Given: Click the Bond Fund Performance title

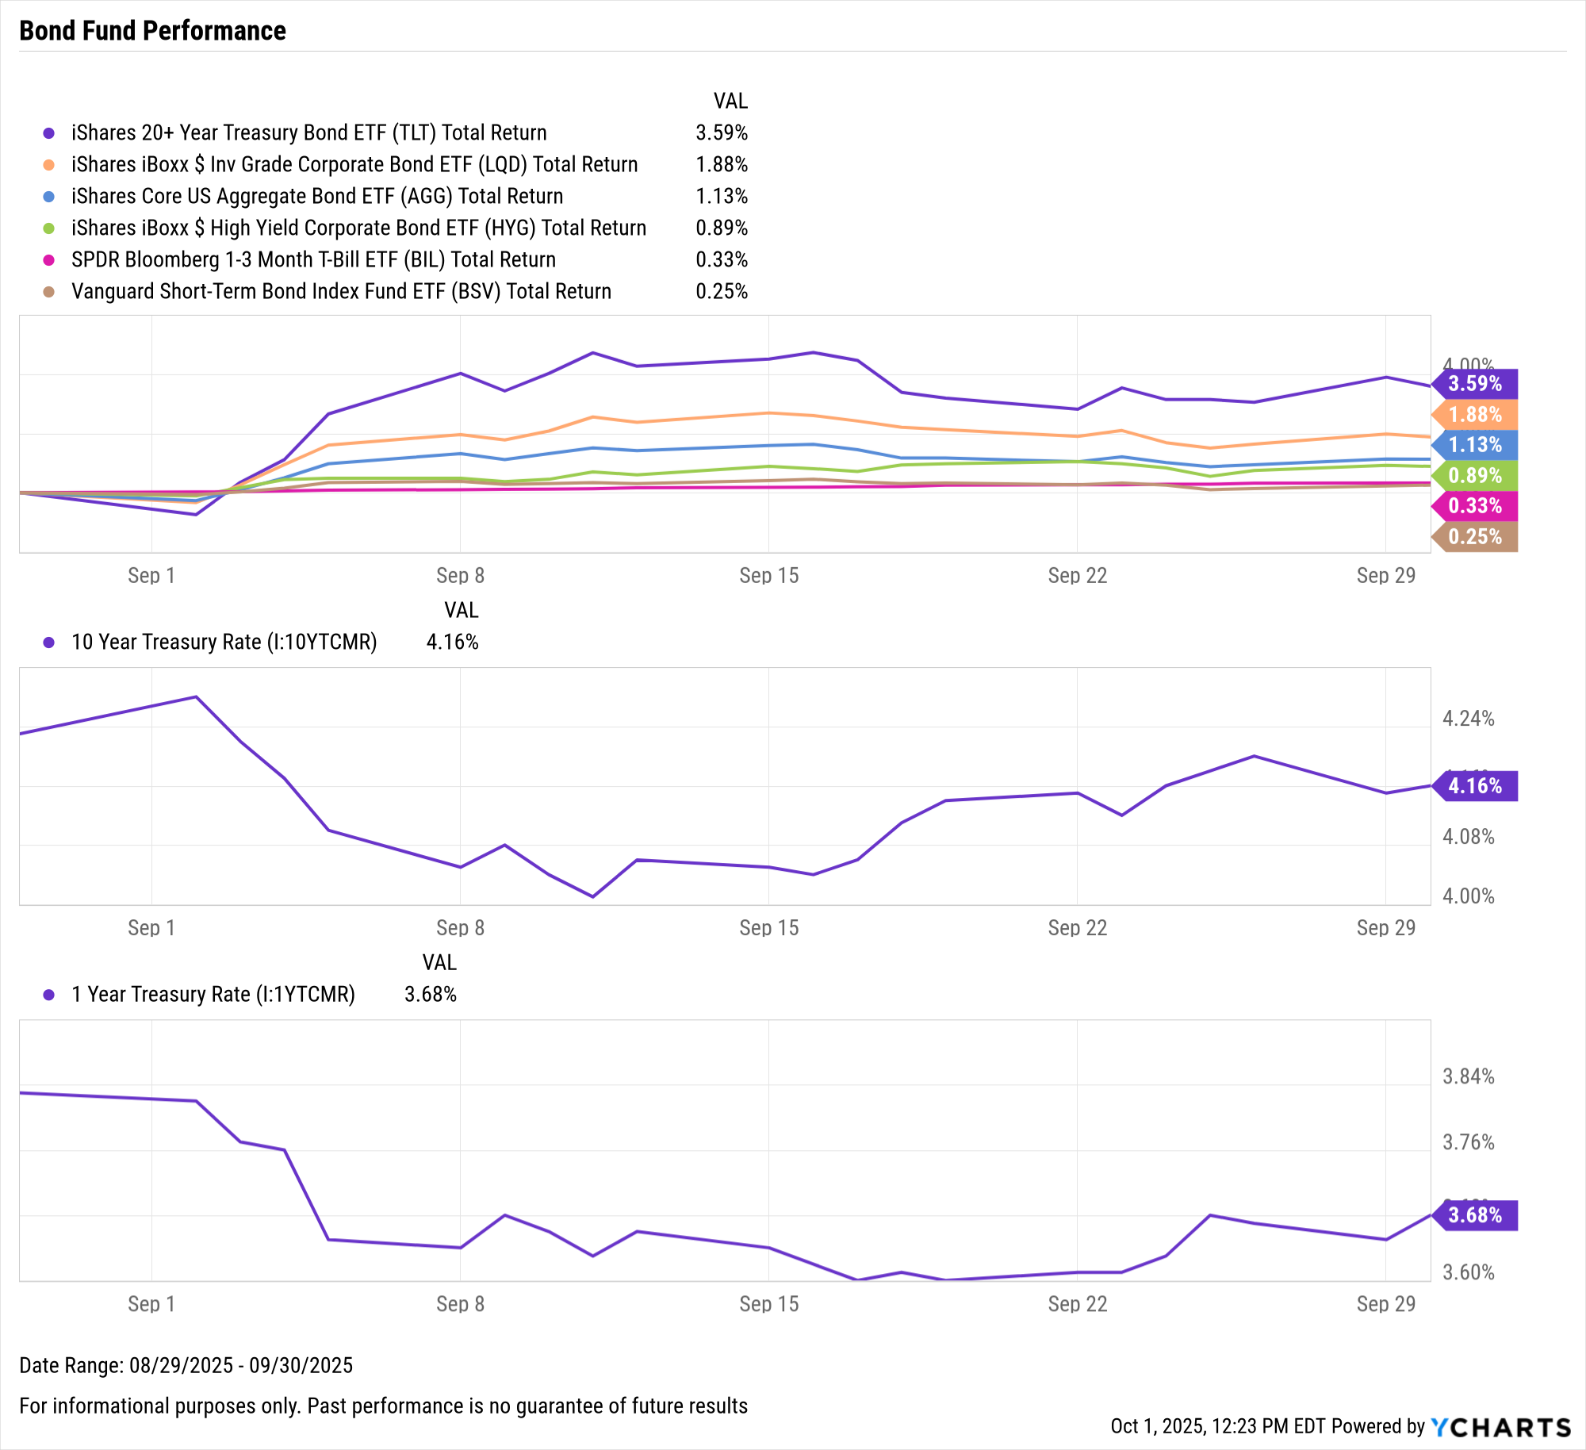Looking at the screenshot, I should [x=152, y=31].
